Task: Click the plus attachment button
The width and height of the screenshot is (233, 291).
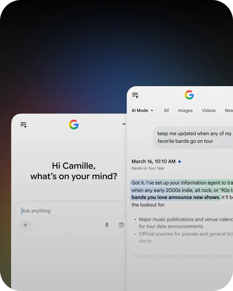Action: [25, 225]
